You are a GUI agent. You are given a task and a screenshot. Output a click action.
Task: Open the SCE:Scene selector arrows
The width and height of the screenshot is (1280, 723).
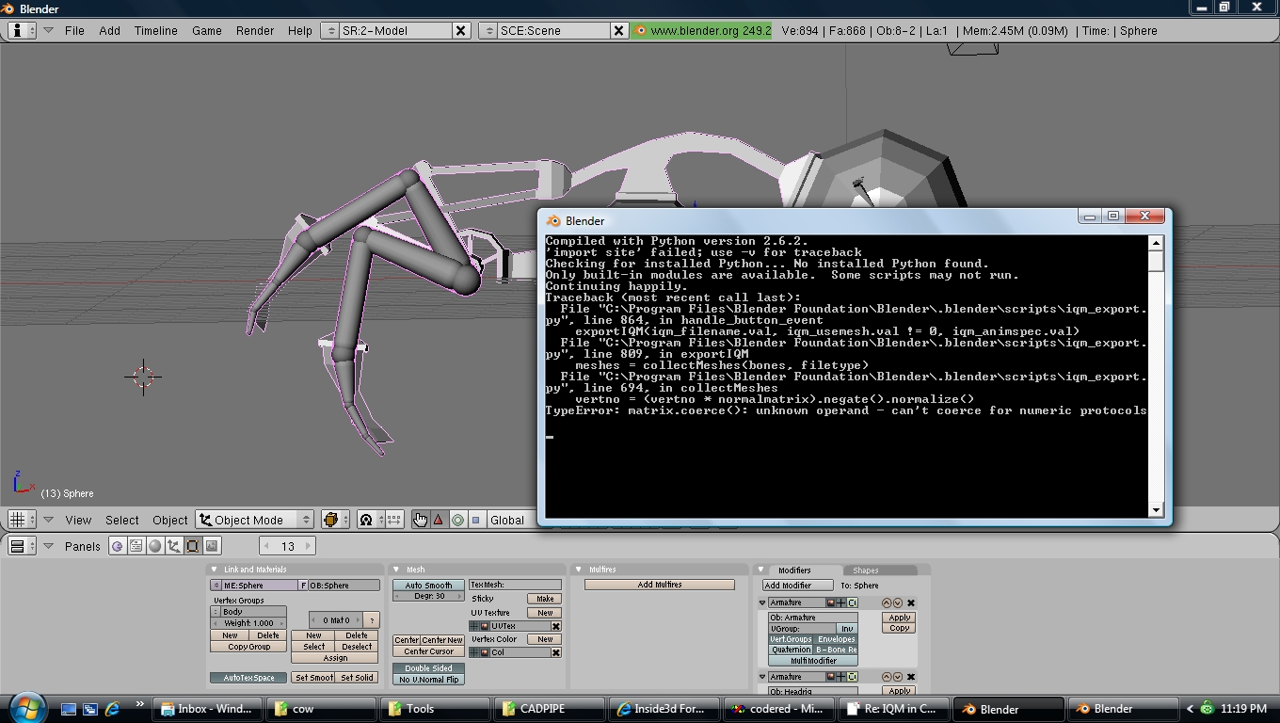(488, 30)
